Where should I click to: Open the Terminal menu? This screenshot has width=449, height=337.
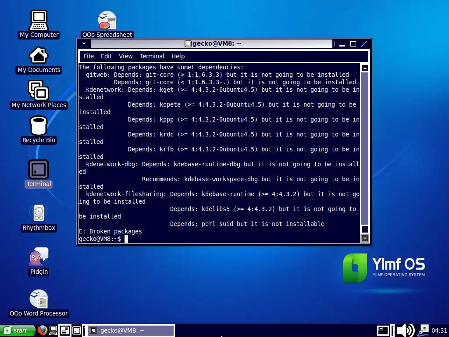click(152, 56)
